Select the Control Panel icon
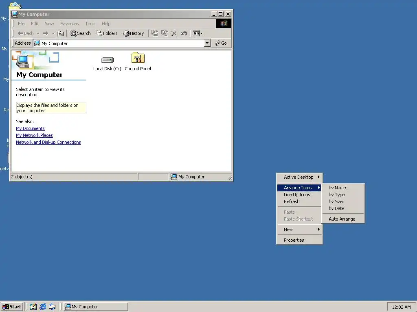This screenshot has height=312, width=417. 138,62
